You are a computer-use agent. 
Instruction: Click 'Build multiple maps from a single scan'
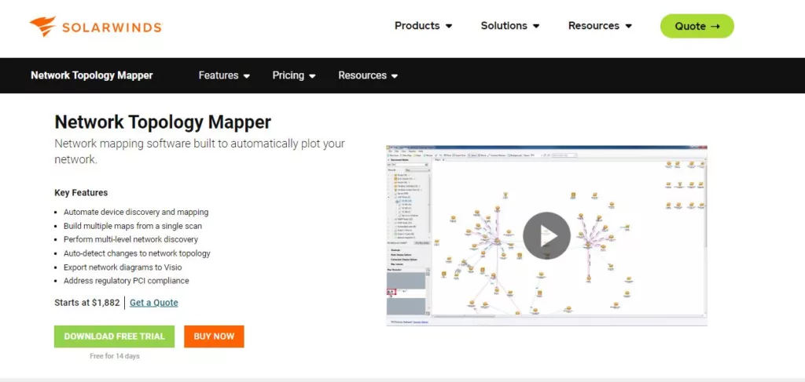click(x=132, y=226)
